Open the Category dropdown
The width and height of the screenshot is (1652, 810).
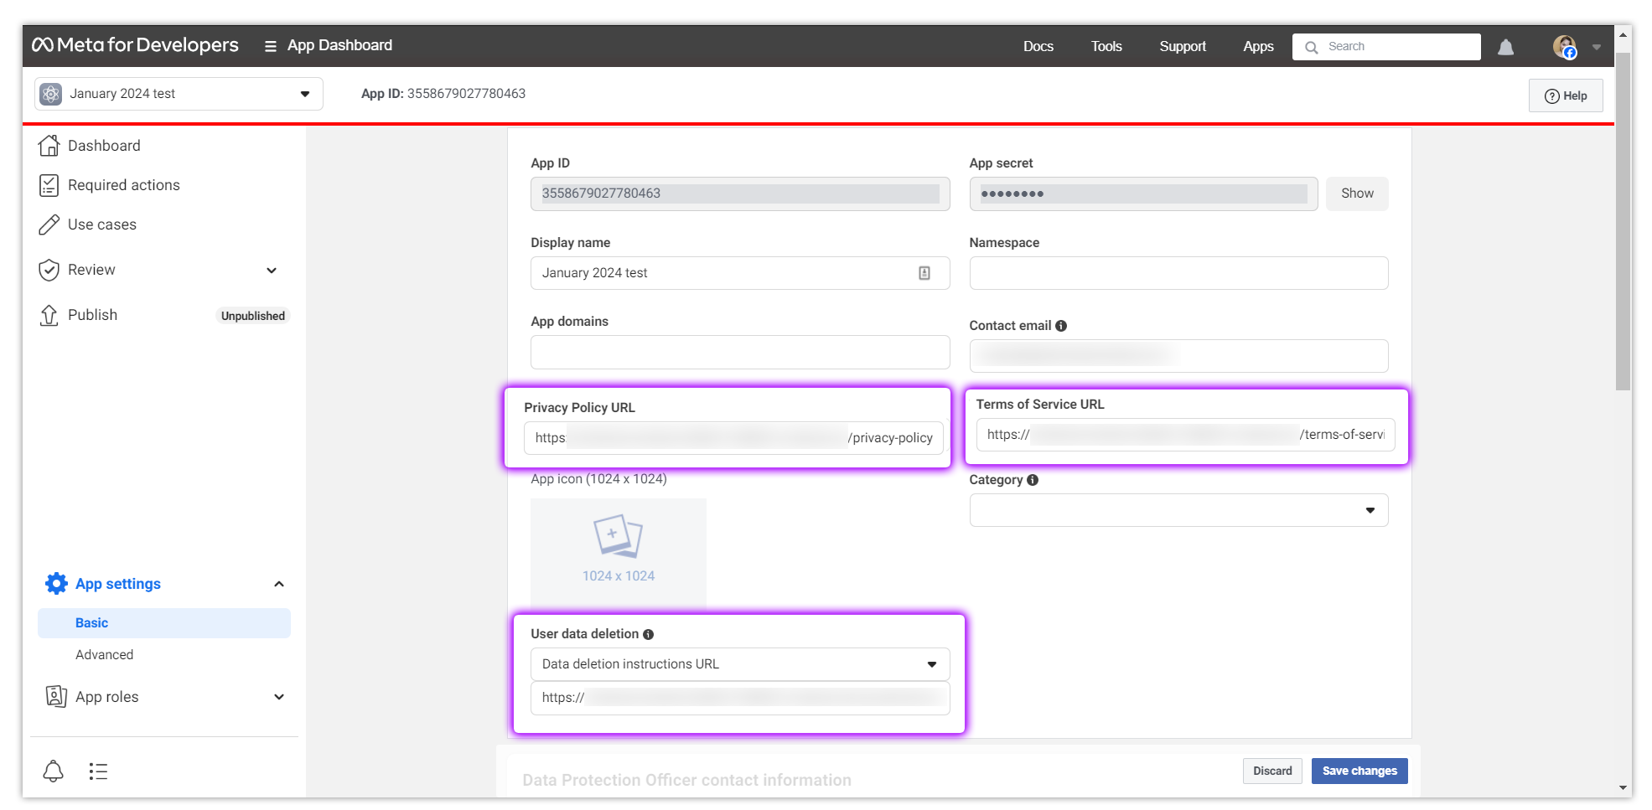click(1178, 510)
